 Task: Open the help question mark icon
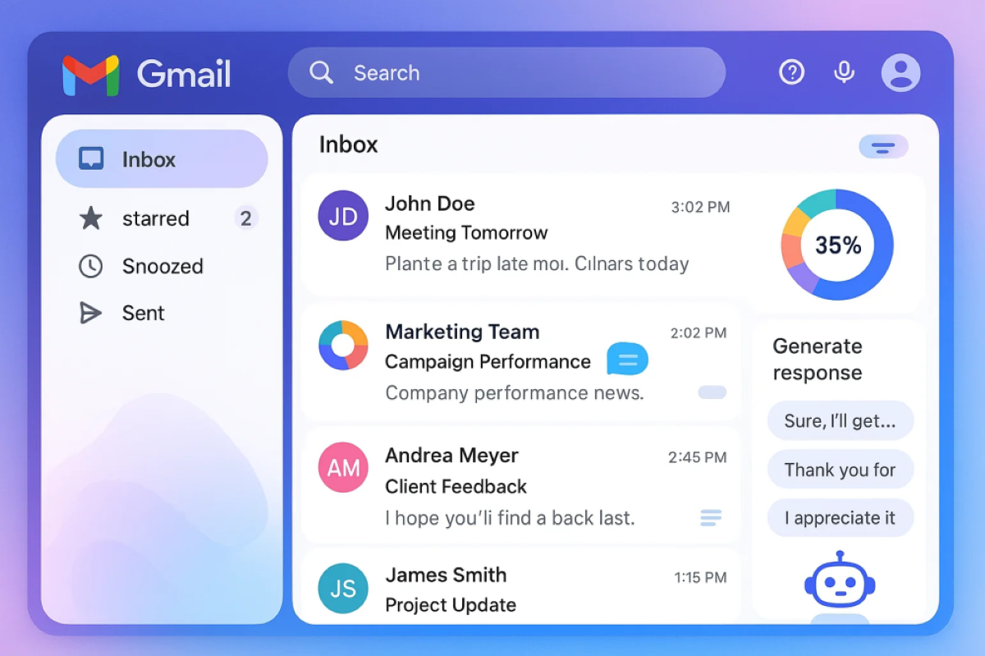pos(791,73)
